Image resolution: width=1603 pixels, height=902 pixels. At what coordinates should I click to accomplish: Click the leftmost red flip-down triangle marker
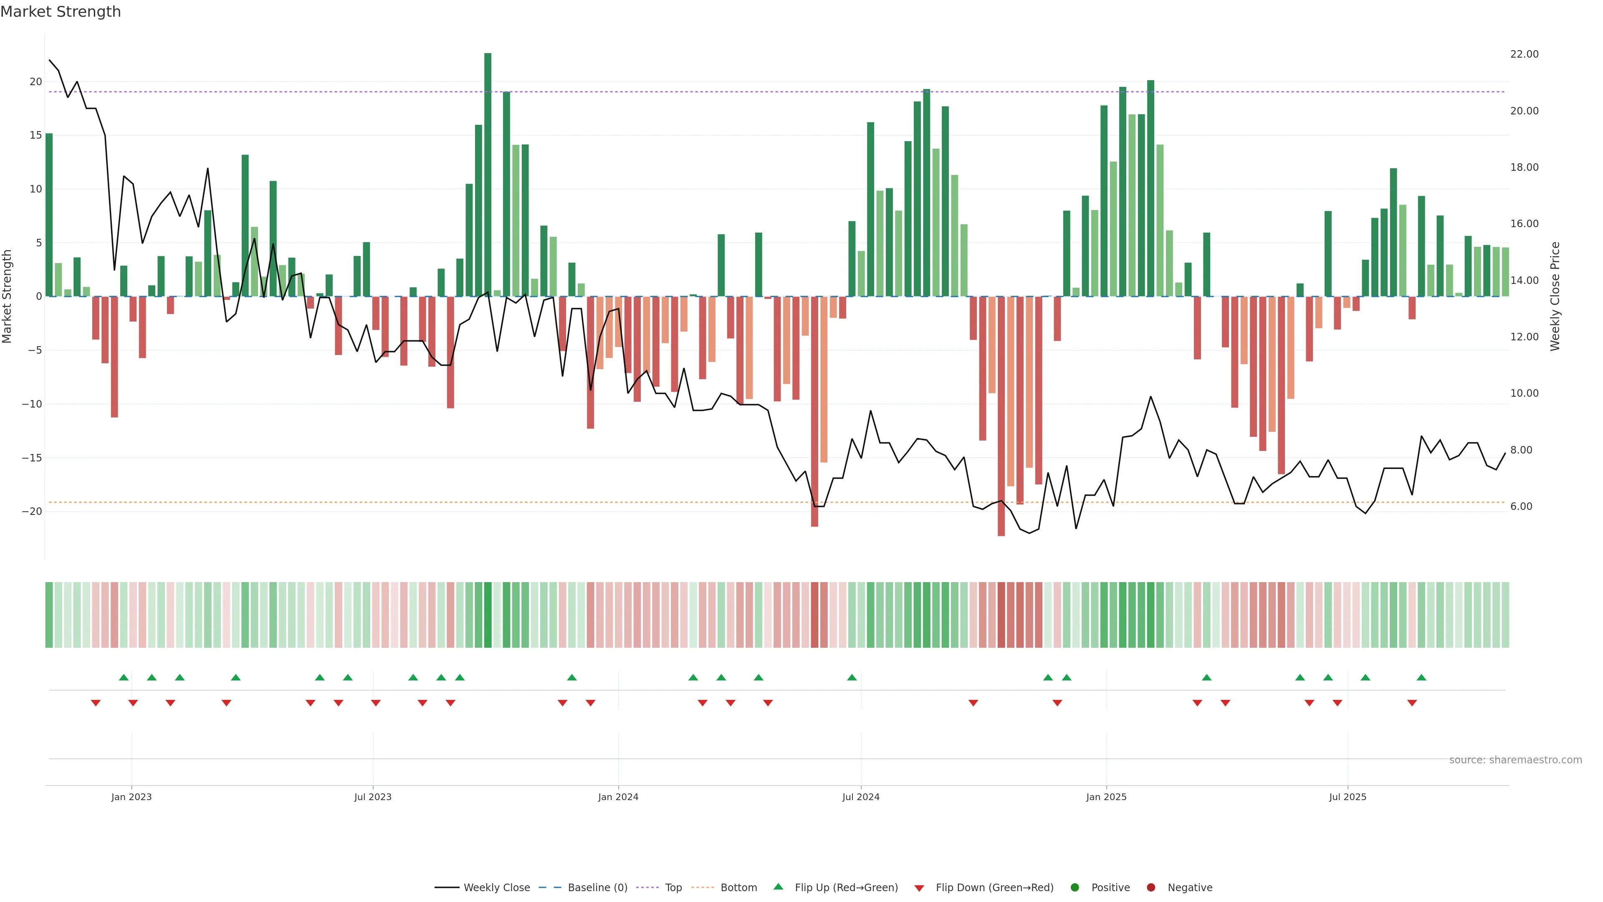(x=96, y=703)
